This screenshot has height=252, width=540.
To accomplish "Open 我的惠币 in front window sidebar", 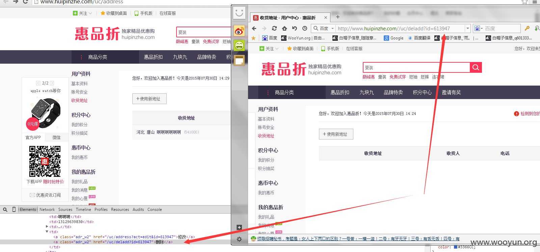I will pos(266,193).
